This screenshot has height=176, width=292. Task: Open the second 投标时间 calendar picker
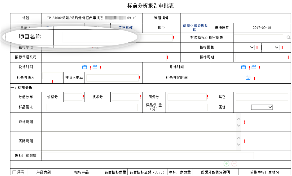(x=95, y=67)
